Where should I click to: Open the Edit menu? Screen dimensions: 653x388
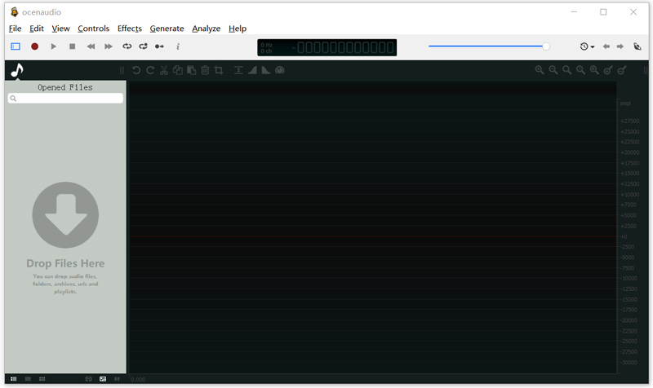coord(36,29)
